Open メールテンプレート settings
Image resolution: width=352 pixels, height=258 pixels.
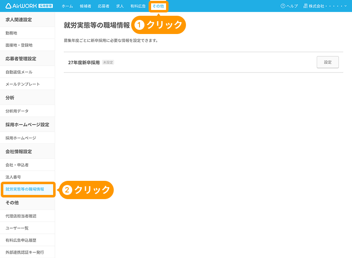pyautogui.click(x=22, y=84)
